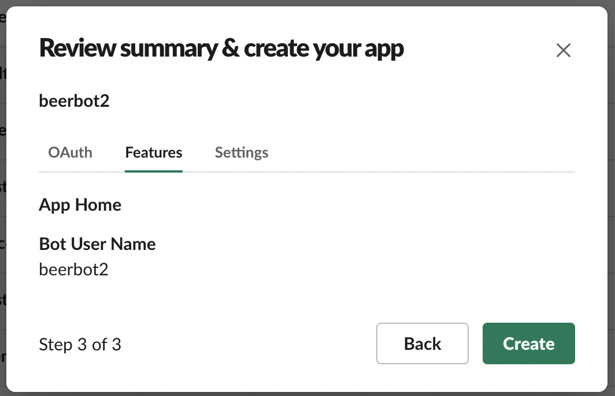This screenshot has height=396, width=615.
Task: Click the green underline beneath Features tab
Action: click(154, 171)
